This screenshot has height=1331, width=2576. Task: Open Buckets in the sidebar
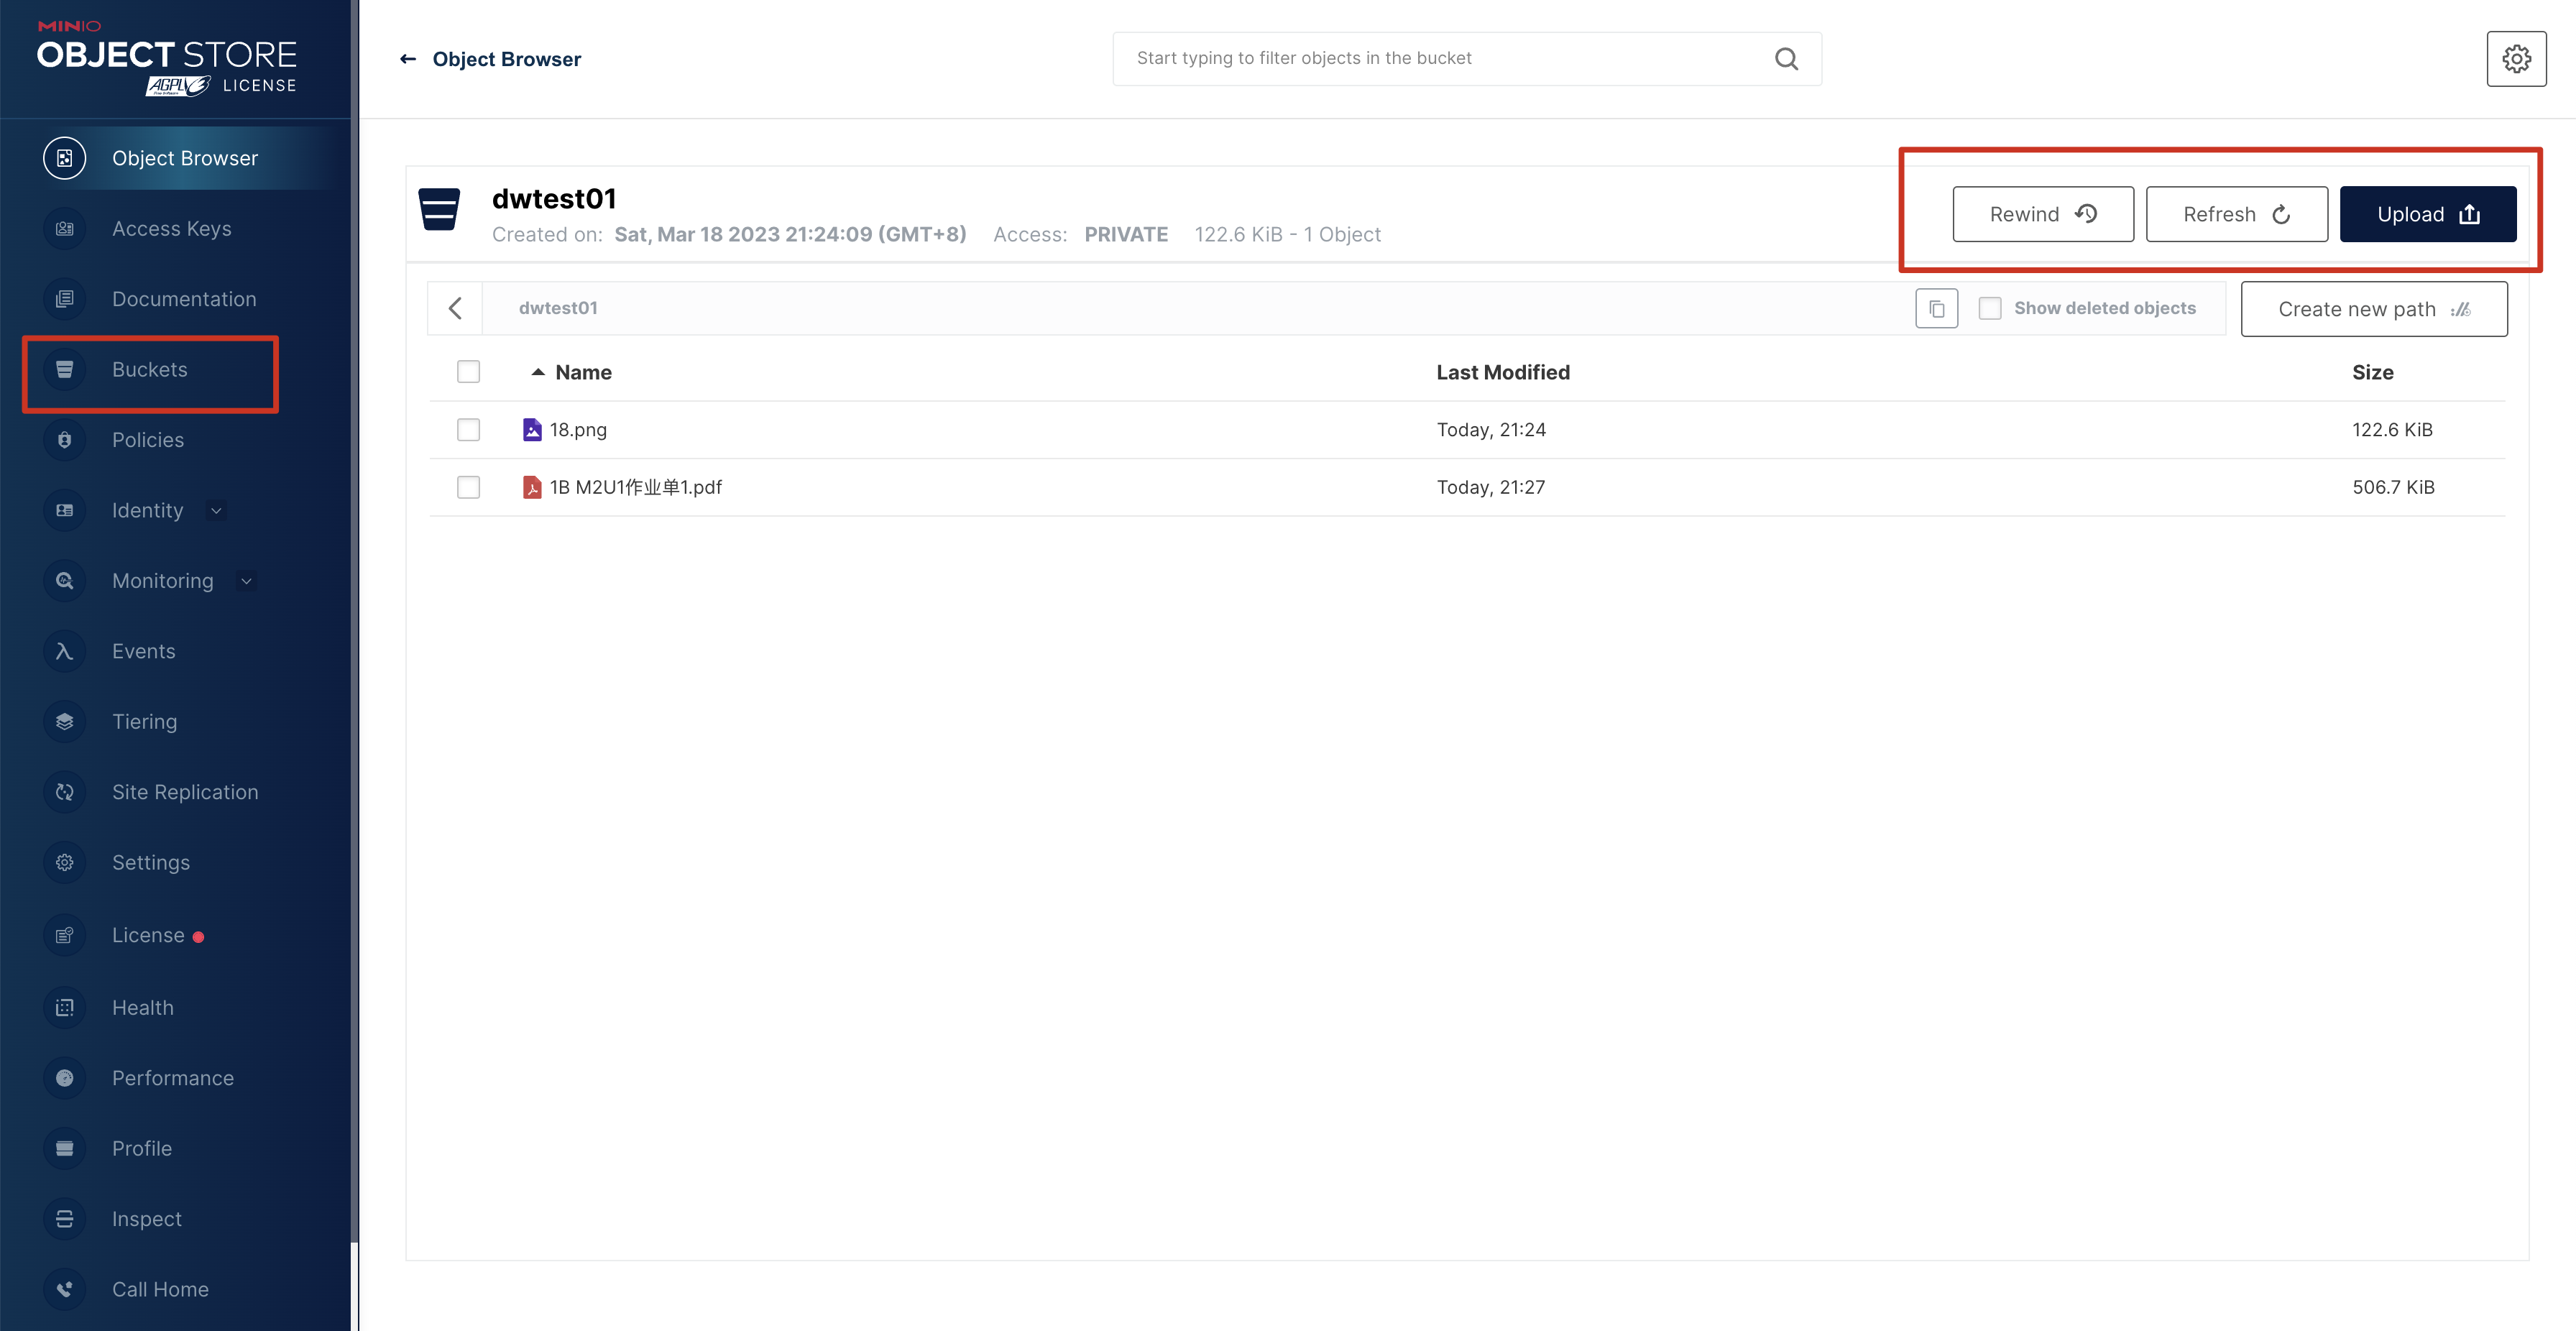coord(150,370)
